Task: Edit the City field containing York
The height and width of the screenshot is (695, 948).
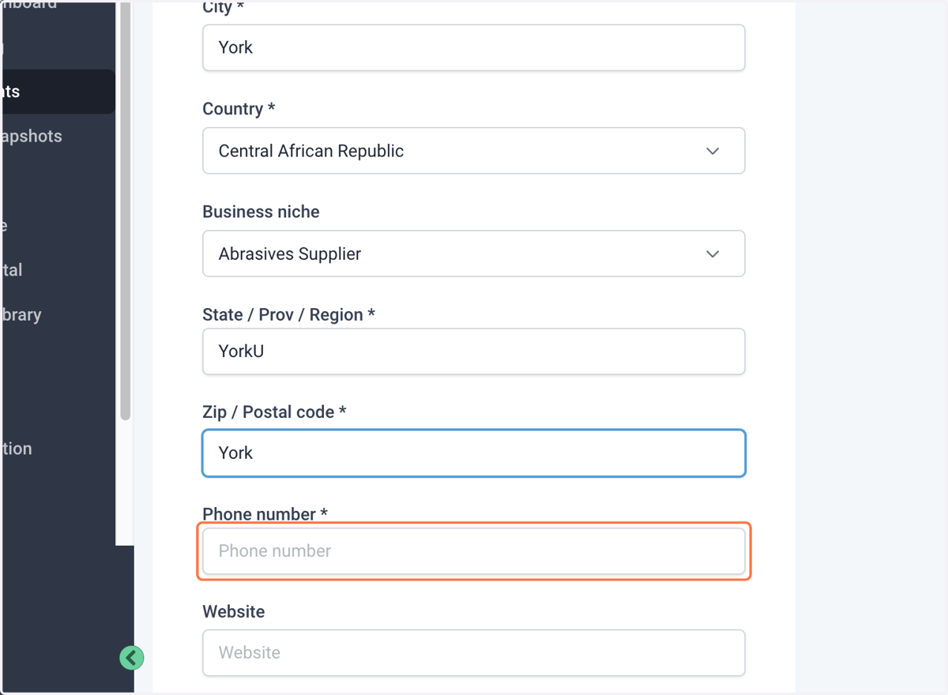Action: tap(474, 47)
